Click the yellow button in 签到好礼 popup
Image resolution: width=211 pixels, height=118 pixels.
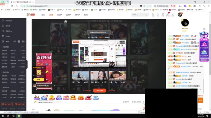pyautogui.click(x=39, y=80)
